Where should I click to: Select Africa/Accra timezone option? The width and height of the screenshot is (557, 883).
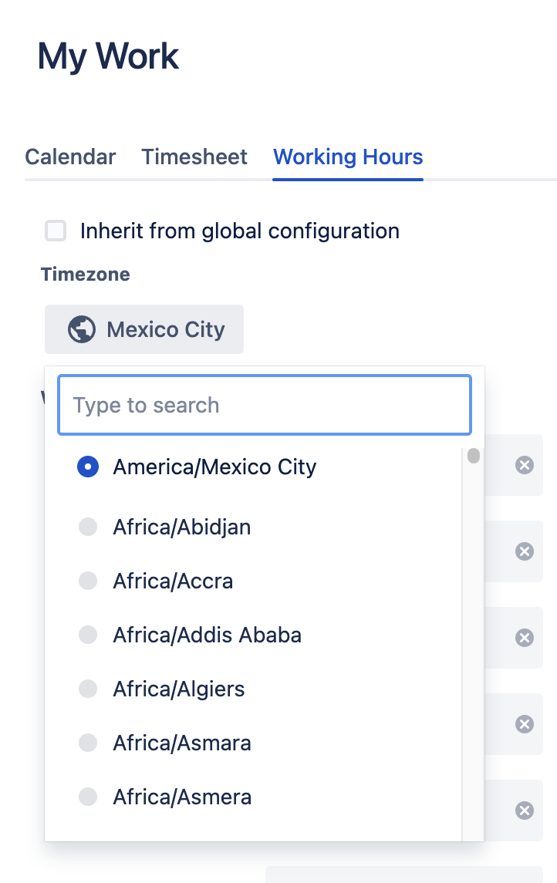click(x=88, y=581)
